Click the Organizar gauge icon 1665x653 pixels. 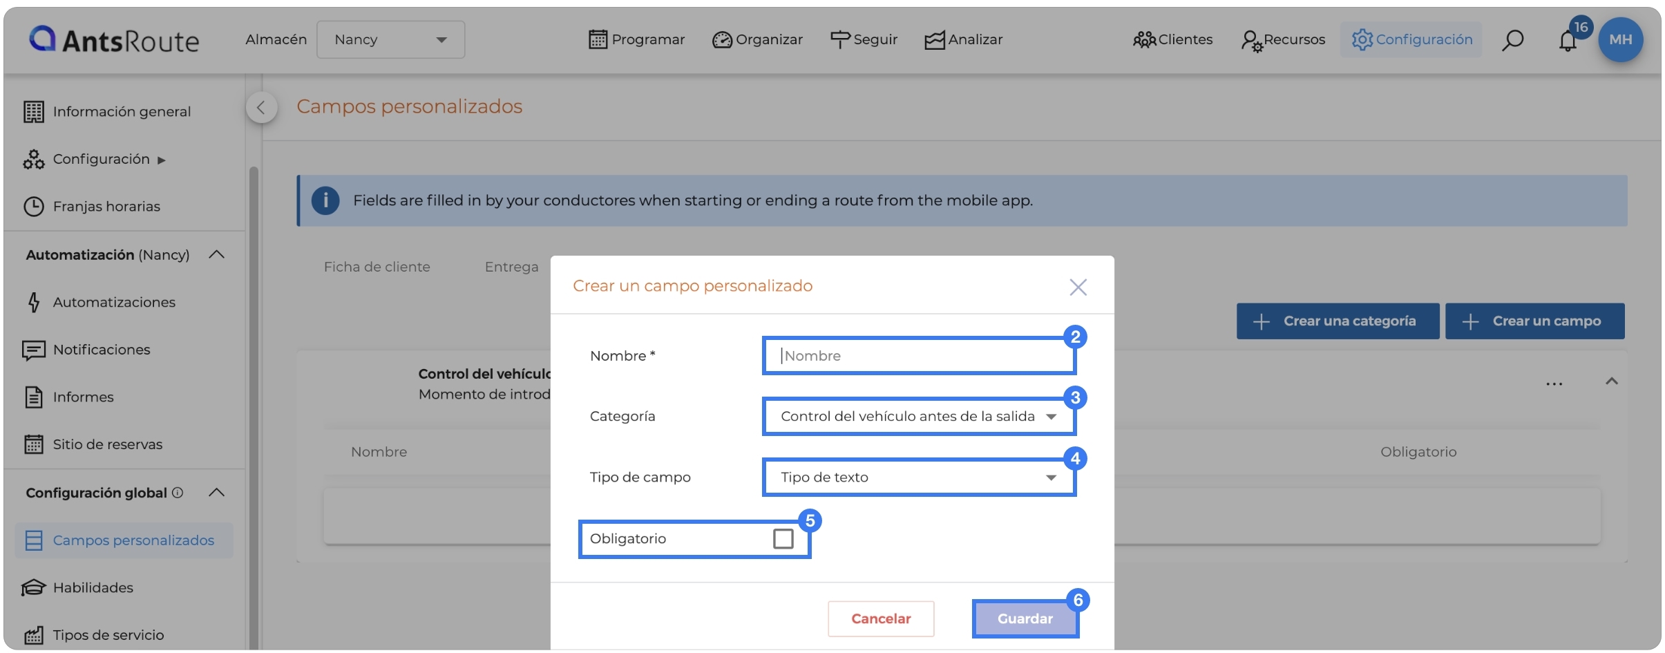[x=722, y=40]
